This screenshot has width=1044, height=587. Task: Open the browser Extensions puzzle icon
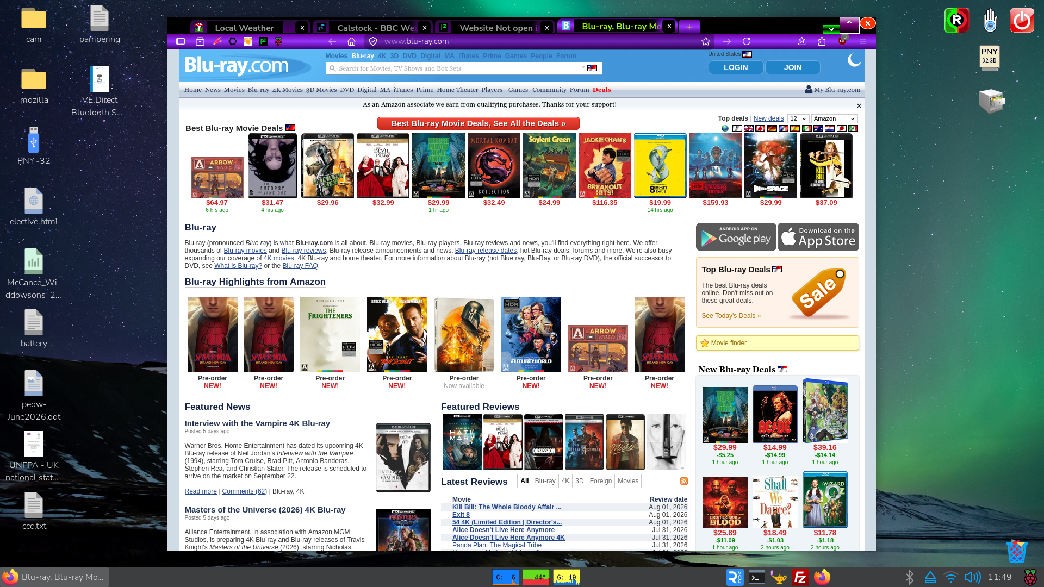coord(822,41)
